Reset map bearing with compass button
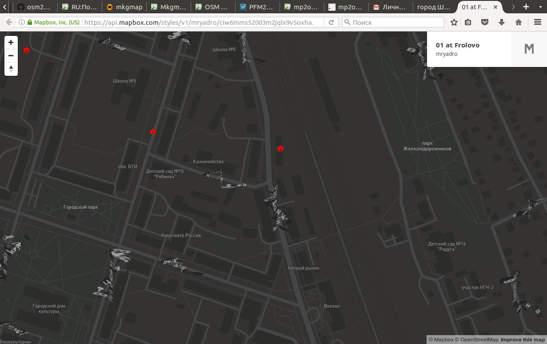The width and height of the screenshot is (547, 344). pos(11,69)
